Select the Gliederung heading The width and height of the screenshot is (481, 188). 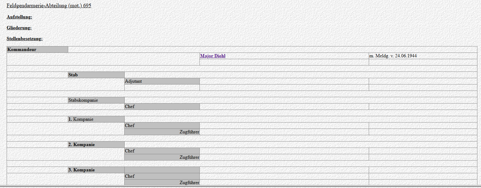[19, 28]
